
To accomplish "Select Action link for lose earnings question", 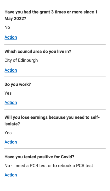I will tap(11, 142).
